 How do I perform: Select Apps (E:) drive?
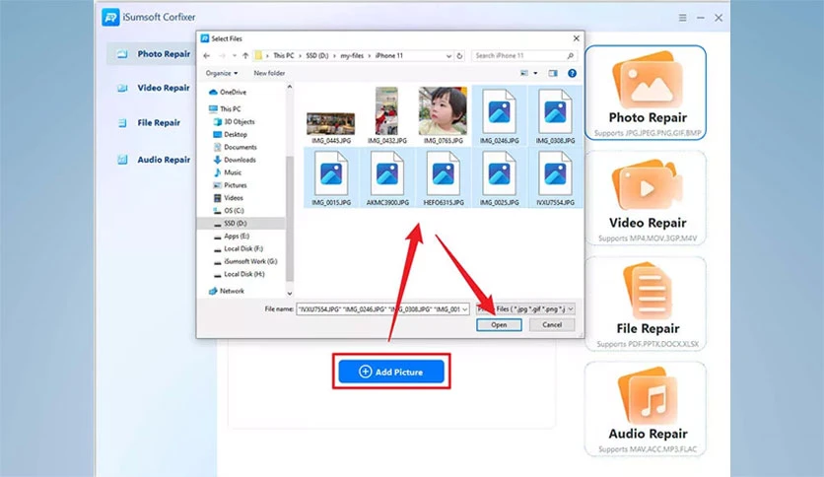232,236
